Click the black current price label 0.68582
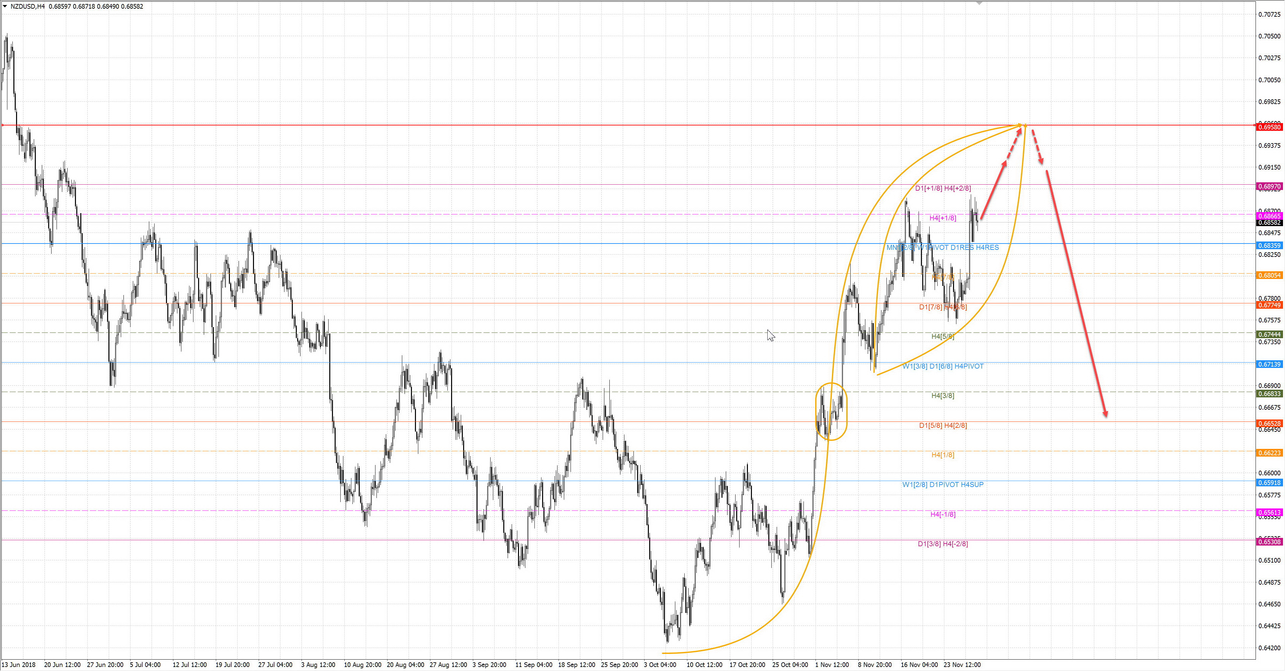This screenshot has height=671, width=1285. click(x=1269, y=223)
